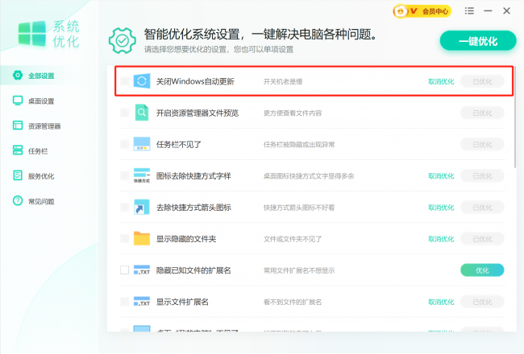Open the 会员中心 member center badge
The image size is (524, 354).
point(422,11)
